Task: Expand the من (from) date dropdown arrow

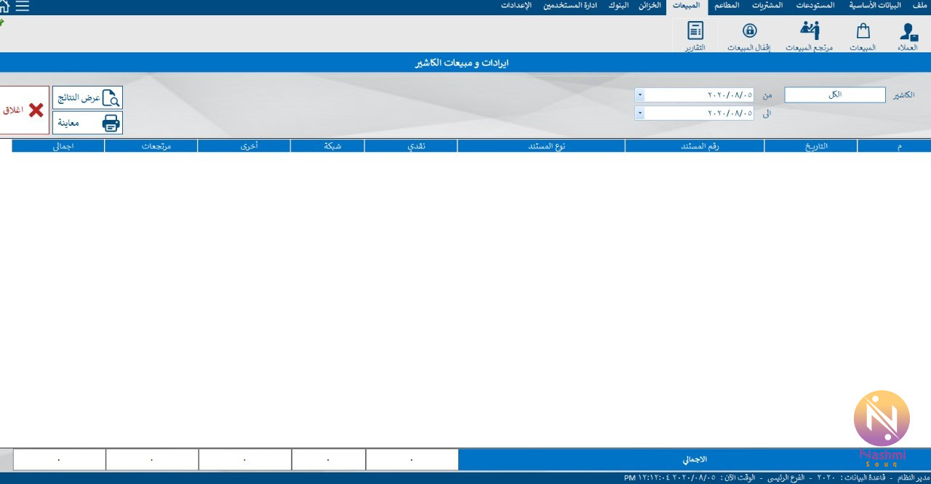Action: [639, 95]
